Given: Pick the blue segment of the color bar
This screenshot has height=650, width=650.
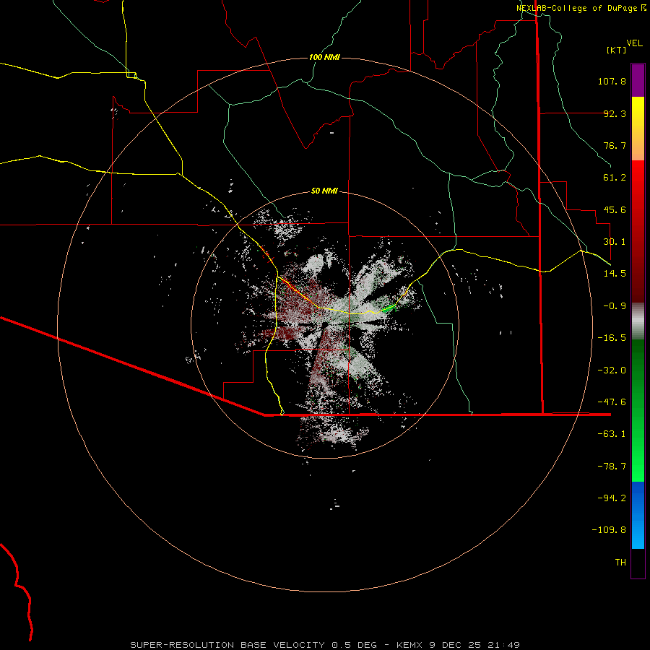Looking at the screenshot, I should coord(638,515).
